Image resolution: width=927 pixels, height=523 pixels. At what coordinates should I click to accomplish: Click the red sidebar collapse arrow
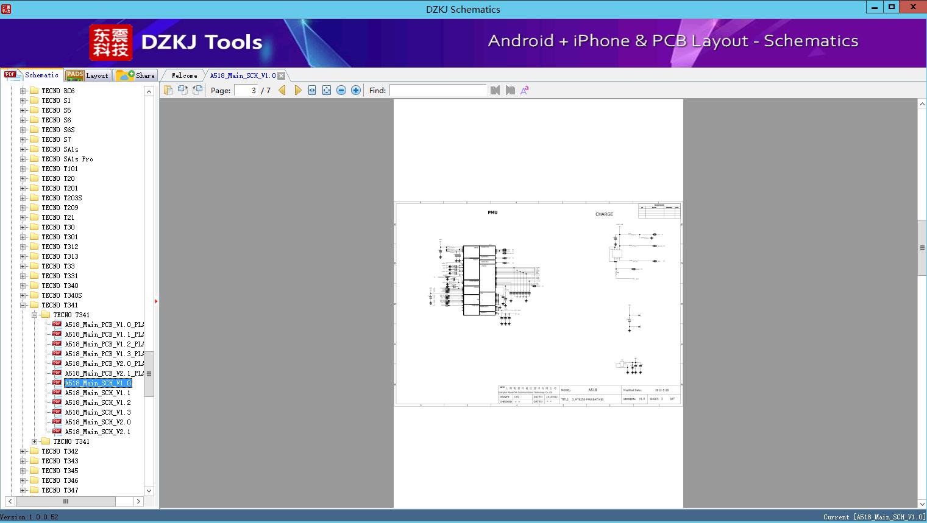pyautogui.click(x=156, y=301)
